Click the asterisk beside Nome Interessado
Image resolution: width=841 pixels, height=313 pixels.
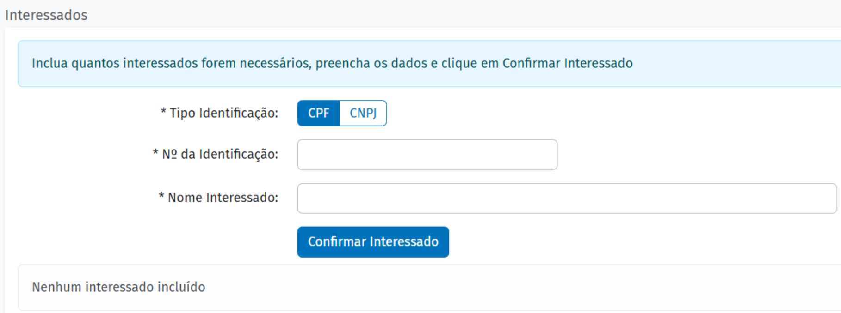coord(161,196)
